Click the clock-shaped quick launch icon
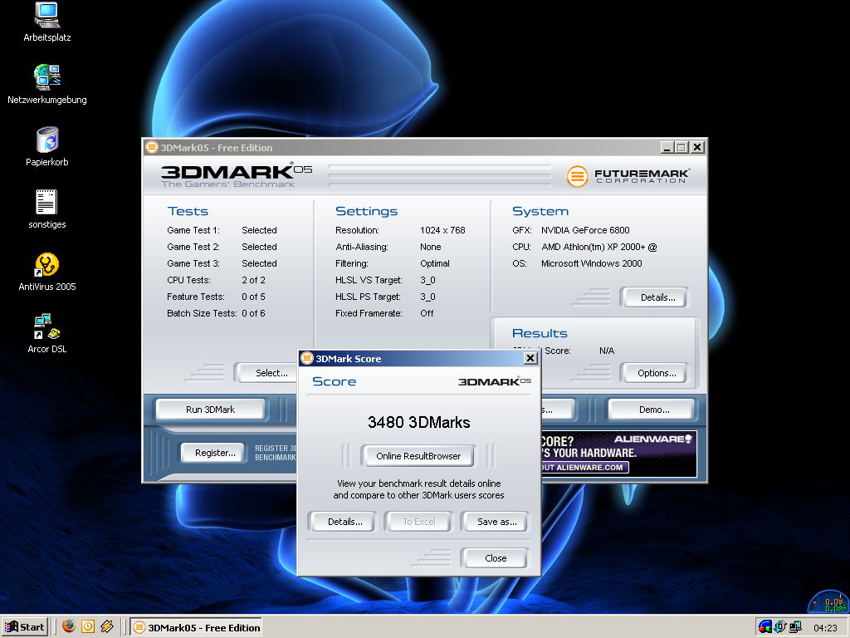Screen dimensions: 850x638 pos(88,626)
